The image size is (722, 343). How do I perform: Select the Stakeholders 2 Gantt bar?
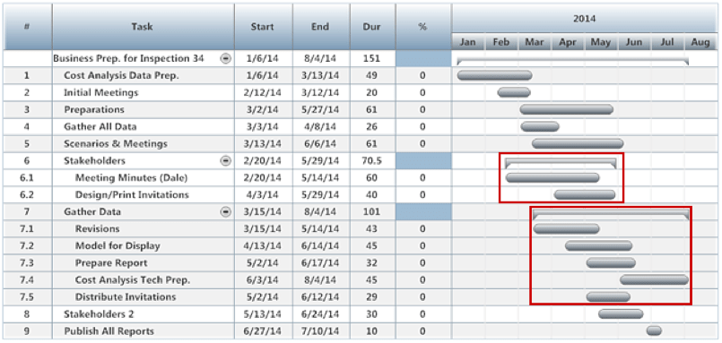(621, 313)
